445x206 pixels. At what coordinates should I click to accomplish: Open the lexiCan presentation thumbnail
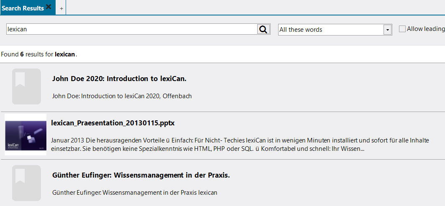pyautogui.click(x=26, y=135)
